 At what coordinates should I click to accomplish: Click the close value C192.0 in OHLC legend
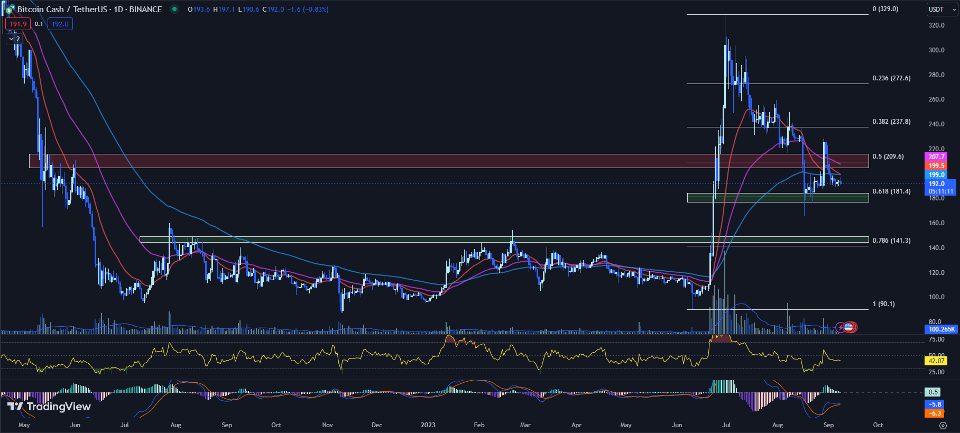(273, 10)
